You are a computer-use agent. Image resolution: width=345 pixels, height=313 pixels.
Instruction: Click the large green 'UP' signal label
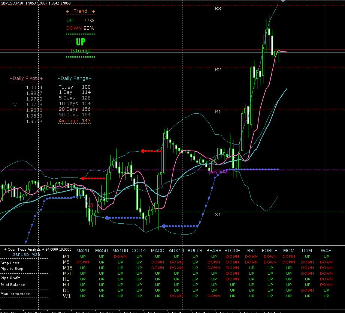pos(81,42)
